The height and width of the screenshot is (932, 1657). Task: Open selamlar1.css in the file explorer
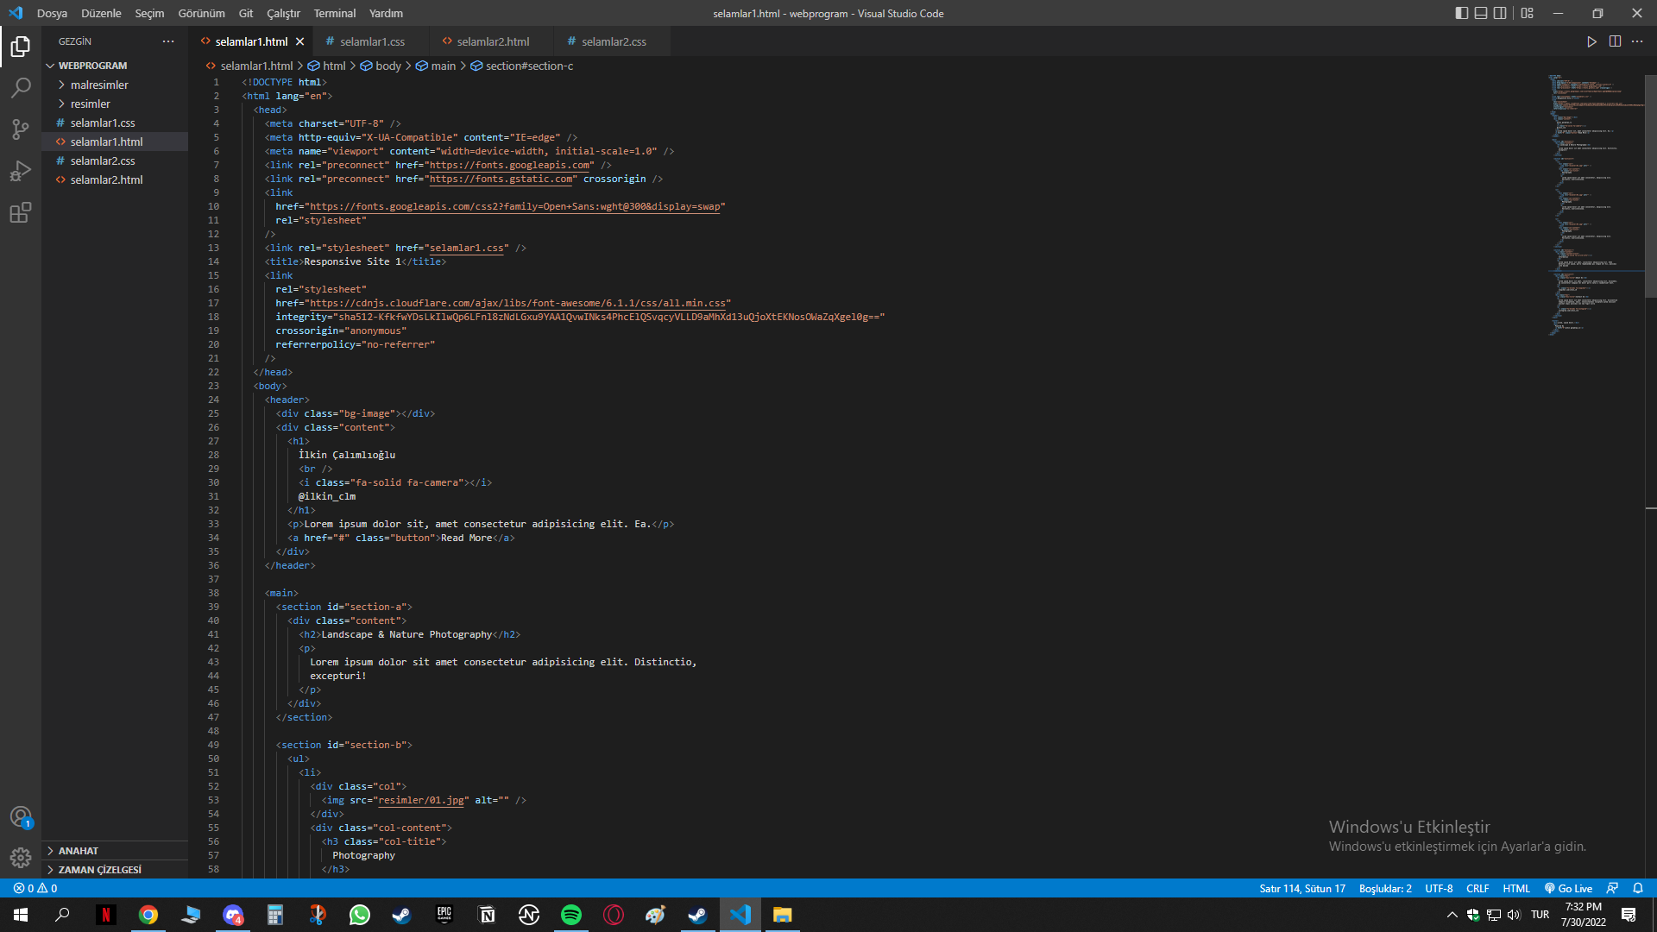[115, 123]
